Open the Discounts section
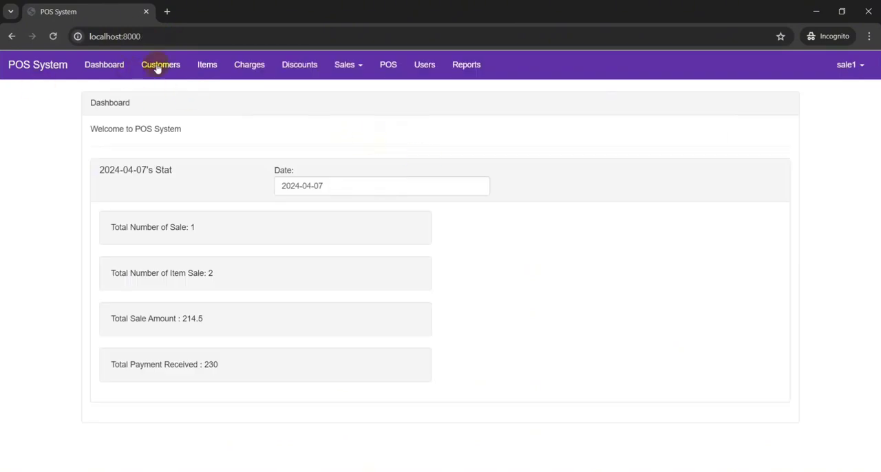Image resolution: width=881 pixels, height=472 pixels. tap(299, 65)
